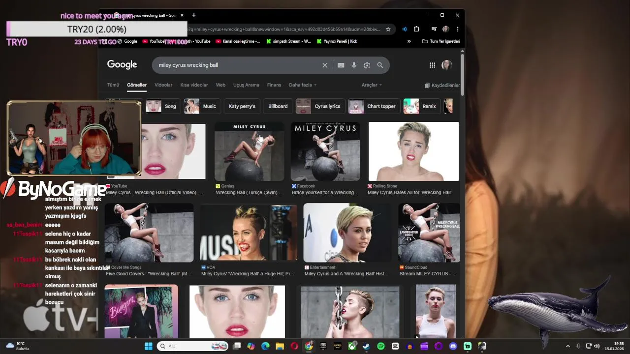Open the Kısa videolar tab

click(194, 85)
